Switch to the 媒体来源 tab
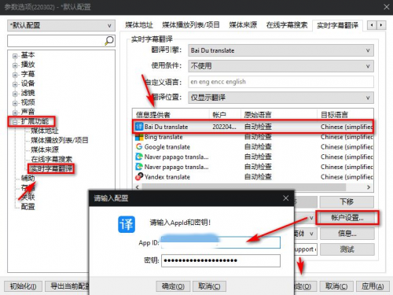 (243, 25)
